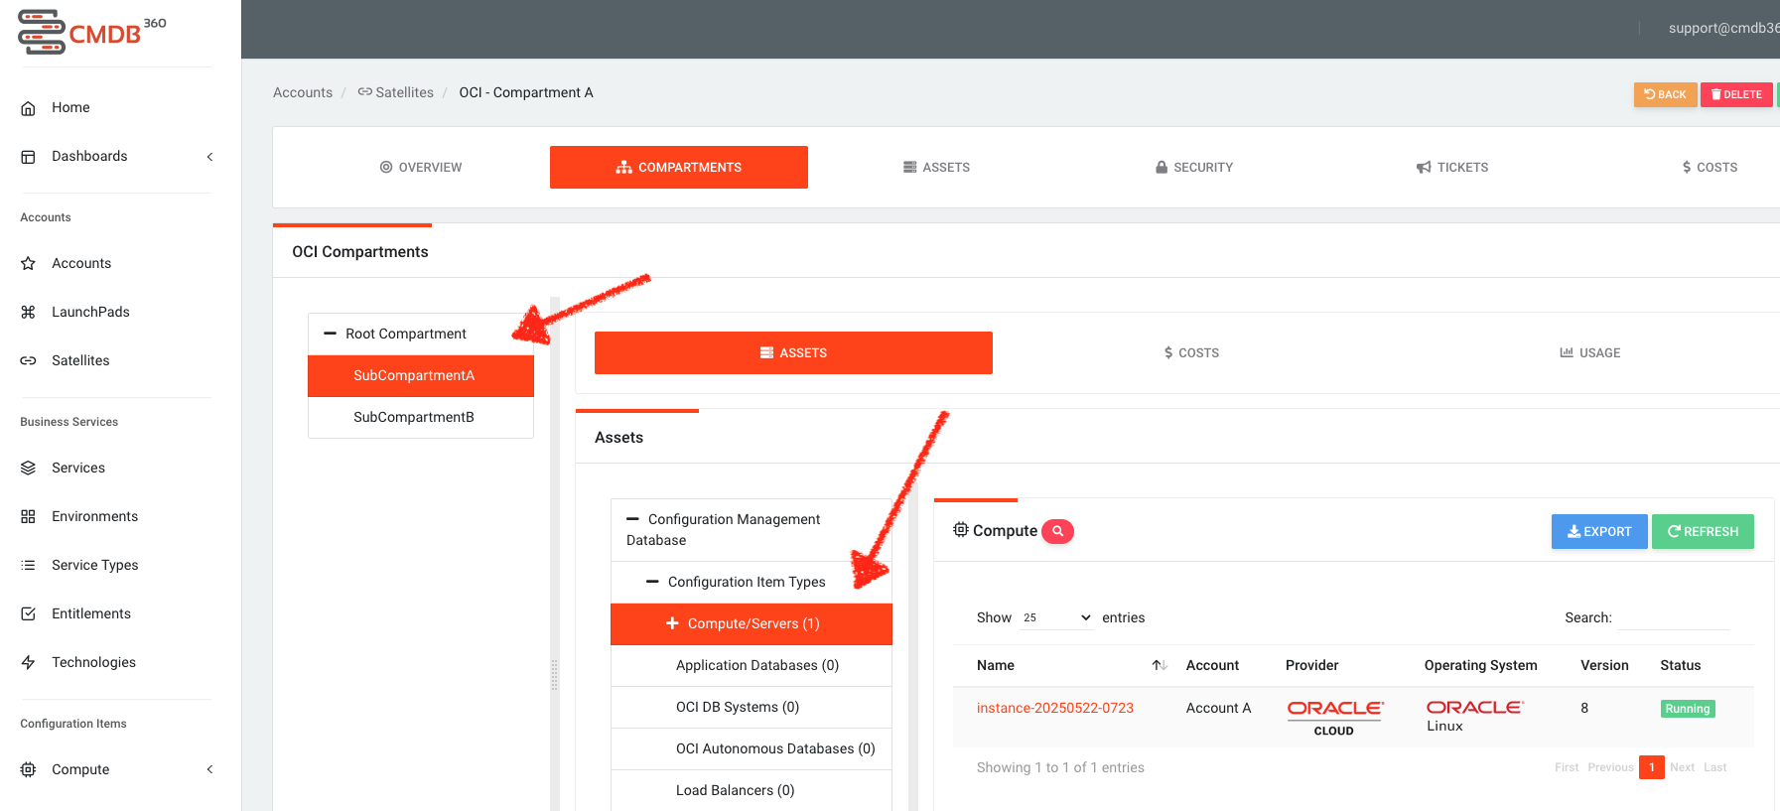Expand the Compute sidebar menu chevron
1780x811 pixels.
tap(210, 770)
